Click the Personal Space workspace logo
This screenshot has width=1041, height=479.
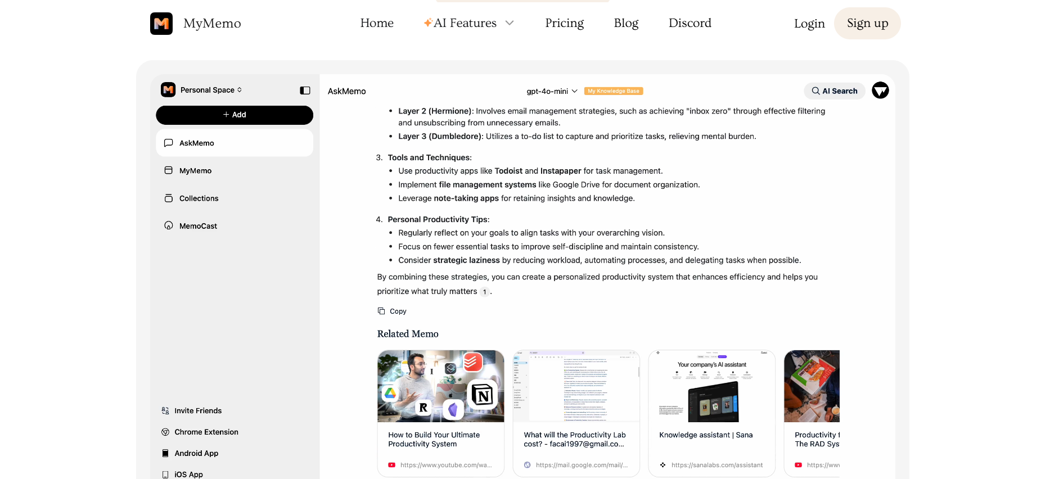(168, 90)
